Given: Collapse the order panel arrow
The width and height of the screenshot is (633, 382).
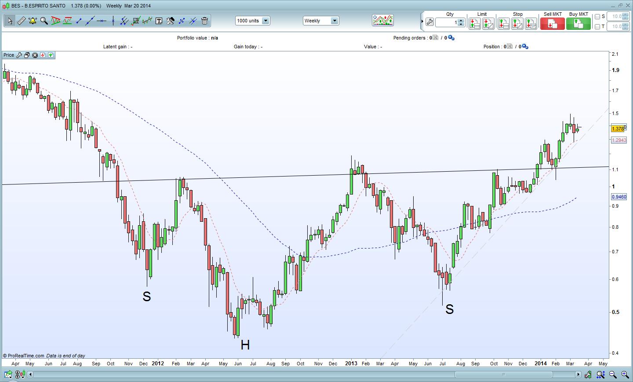Looking at the screenshot, I should [x=422, y=21].
